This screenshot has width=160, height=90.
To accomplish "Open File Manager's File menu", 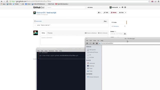I will tap(87, 40).
